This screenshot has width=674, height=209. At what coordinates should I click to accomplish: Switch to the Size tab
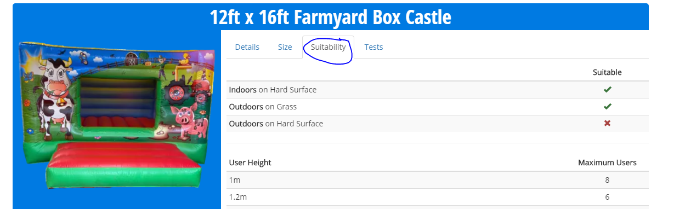(285, 47)
